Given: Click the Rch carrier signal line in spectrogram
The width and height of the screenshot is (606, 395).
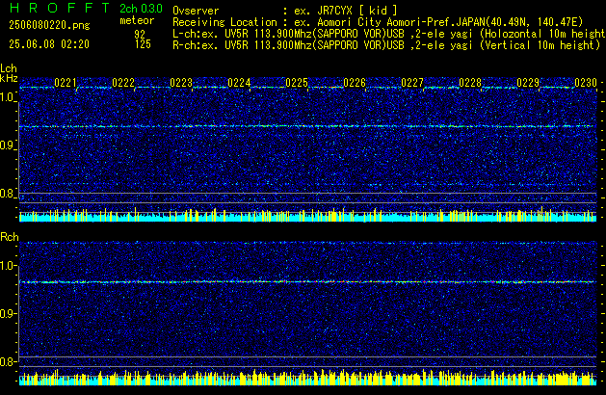Looking at the screenshot, I should 307,282.
